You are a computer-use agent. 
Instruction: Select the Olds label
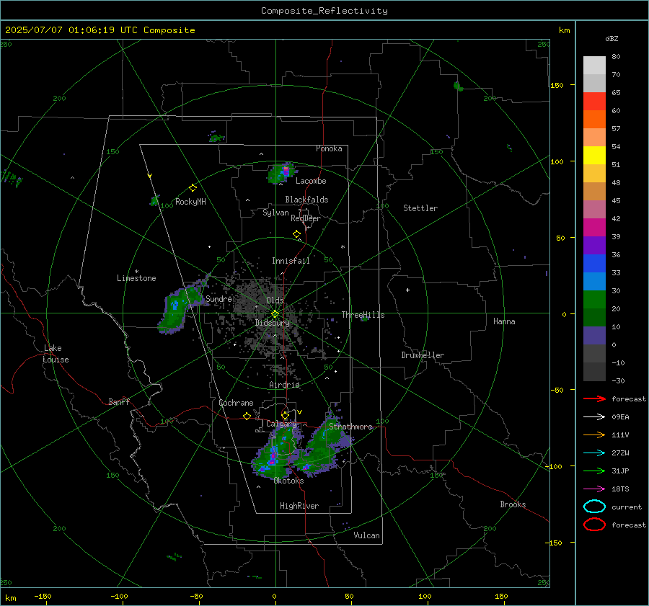[275, 300]
